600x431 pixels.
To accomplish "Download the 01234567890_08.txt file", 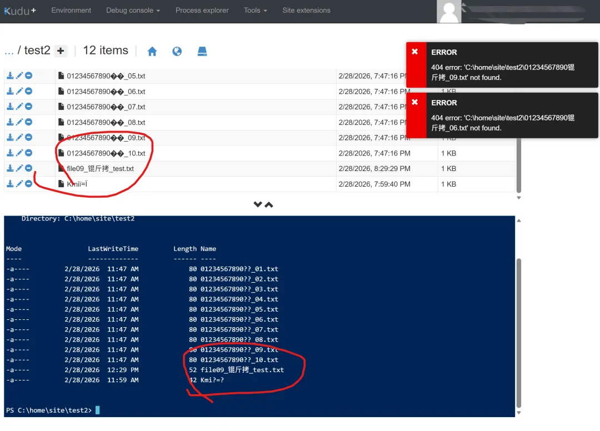I will tap(10, 122).
